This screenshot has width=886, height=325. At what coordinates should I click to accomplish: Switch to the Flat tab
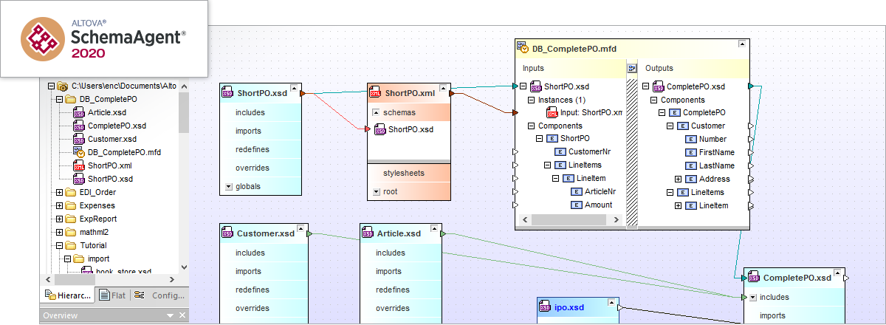[x=111, y=295]
